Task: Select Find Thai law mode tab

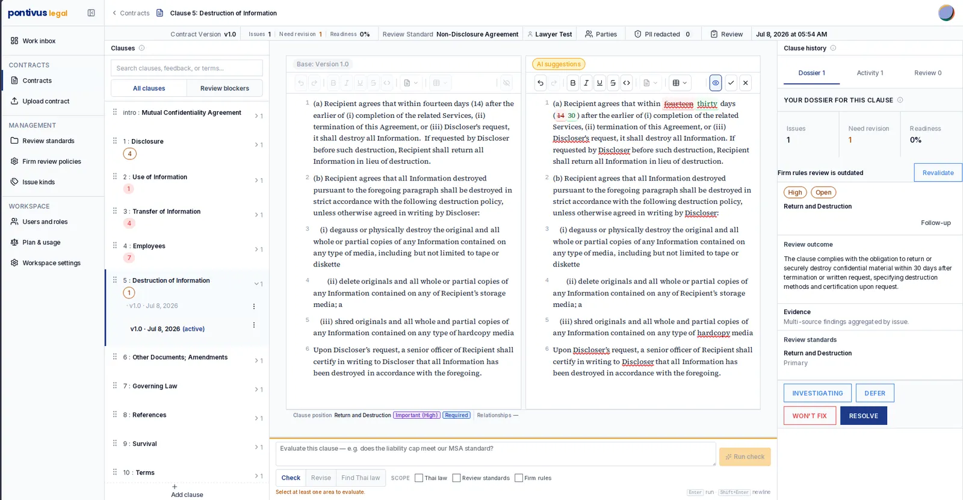Action: pyautogui.click(x=361, y=478)
